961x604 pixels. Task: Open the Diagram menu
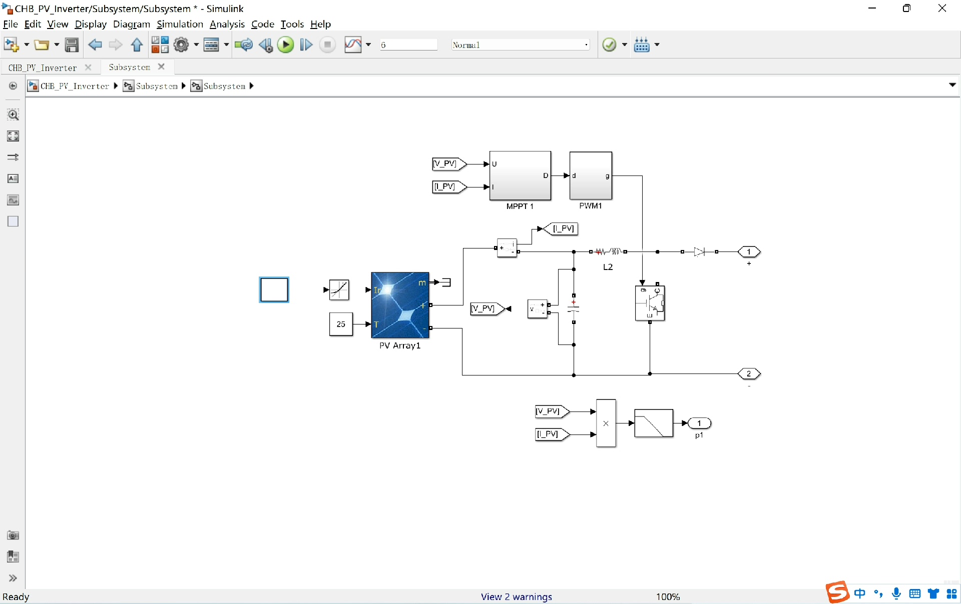[131, 24]
